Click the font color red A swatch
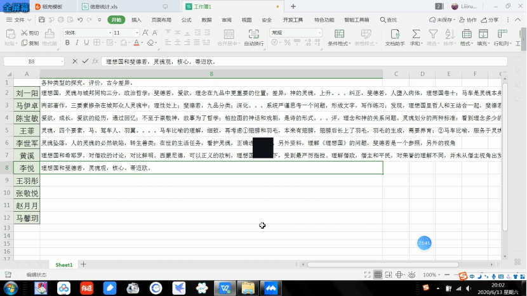Viewport: 527px width, 296px height. click(136, 43)
